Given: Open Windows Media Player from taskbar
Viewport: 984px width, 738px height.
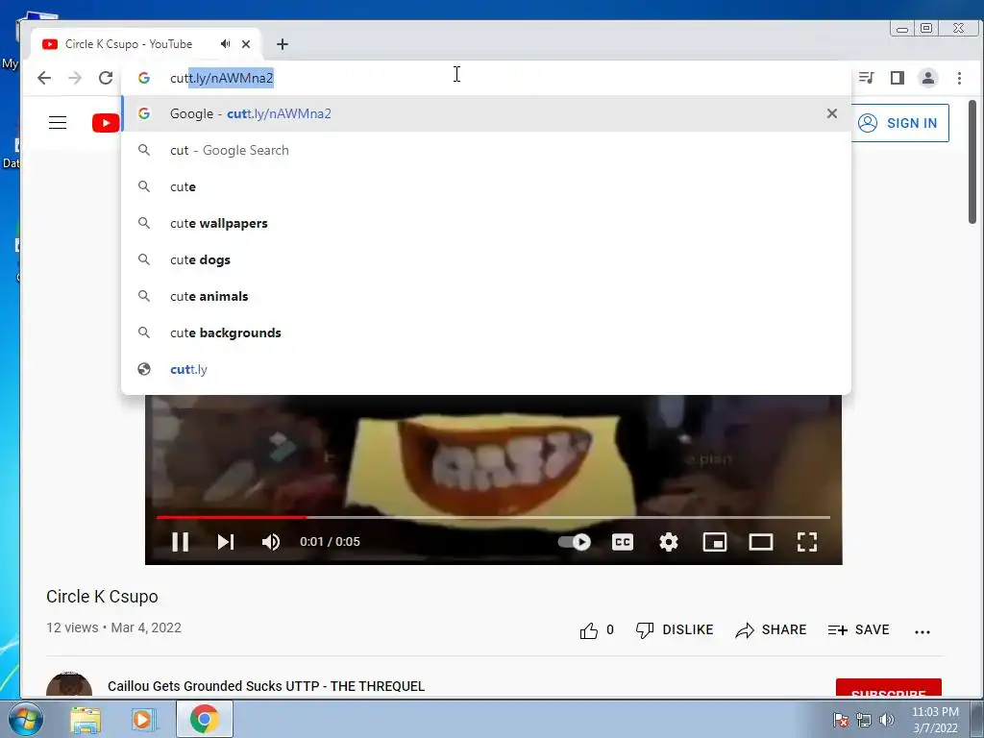Looking at the screenshot, I should click(x=144, y=719).
